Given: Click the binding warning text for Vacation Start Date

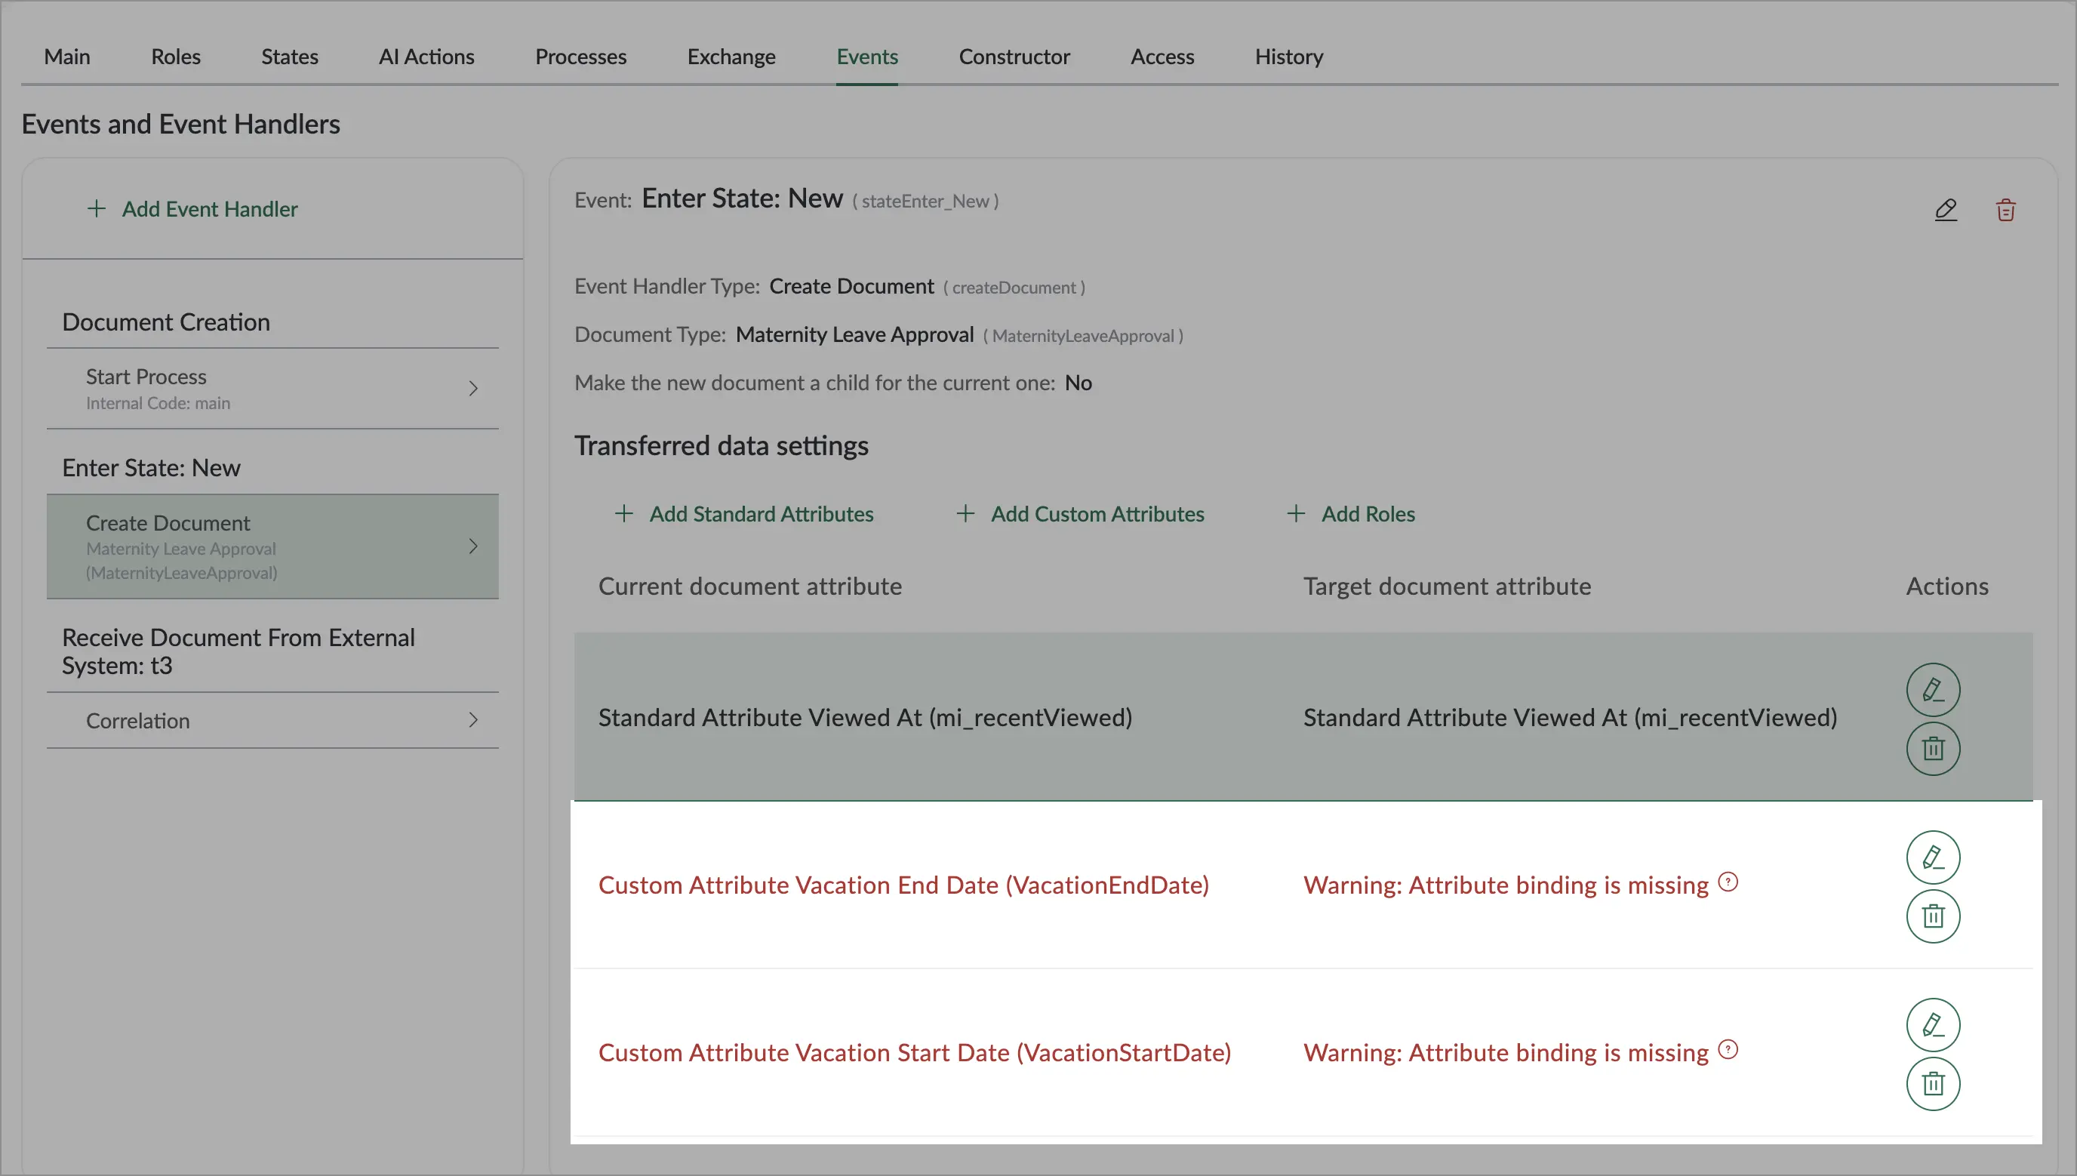Looking at the screenshot, I should pos(1506,1052).
